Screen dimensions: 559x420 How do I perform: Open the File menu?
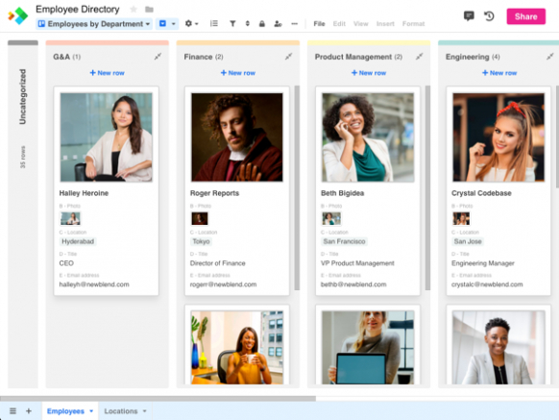319,24
